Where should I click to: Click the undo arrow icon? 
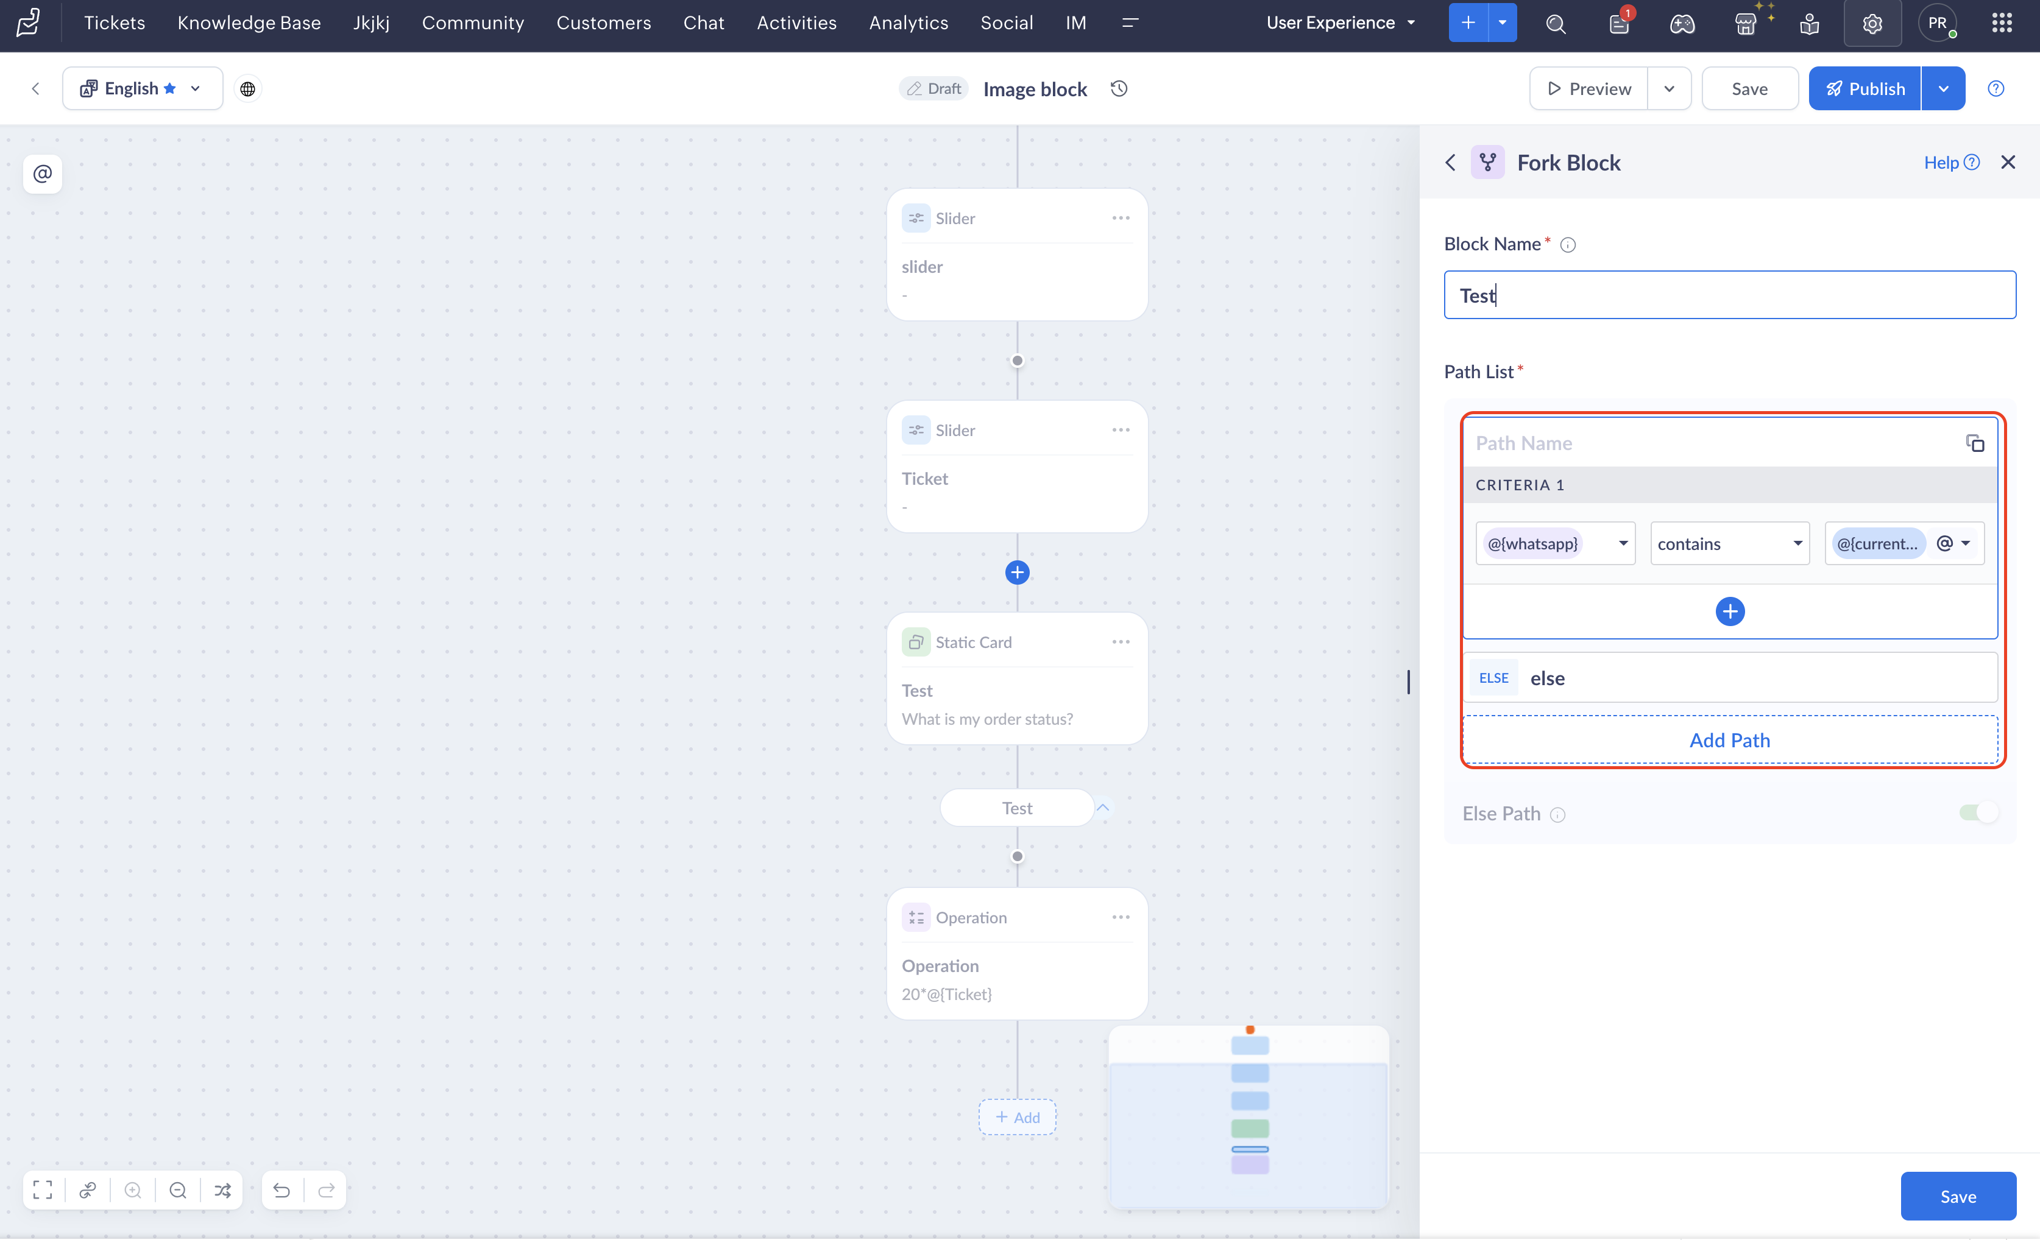[282, 1189]
